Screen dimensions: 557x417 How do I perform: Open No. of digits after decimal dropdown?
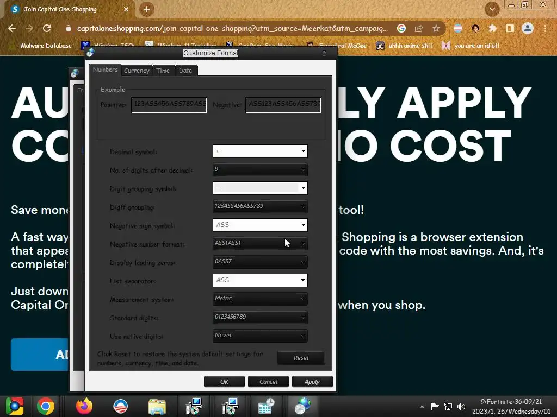260,169
